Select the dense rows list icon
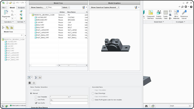This screenshot has width=194, height=109. [29, 83]
